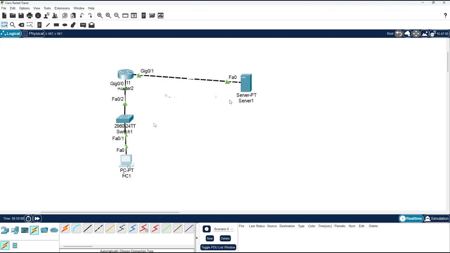Click the New Cluster cloud icon
Viewport: 450px width, 253px height.
407,34
